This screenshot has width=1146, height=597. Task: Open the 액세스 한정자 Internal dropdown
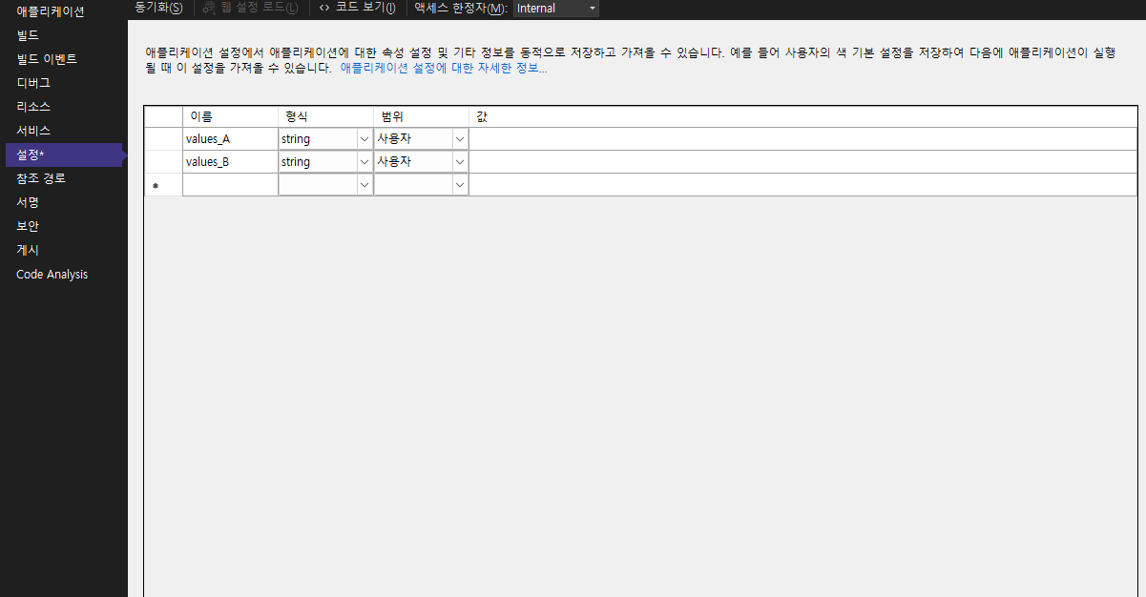coord(556,9)
